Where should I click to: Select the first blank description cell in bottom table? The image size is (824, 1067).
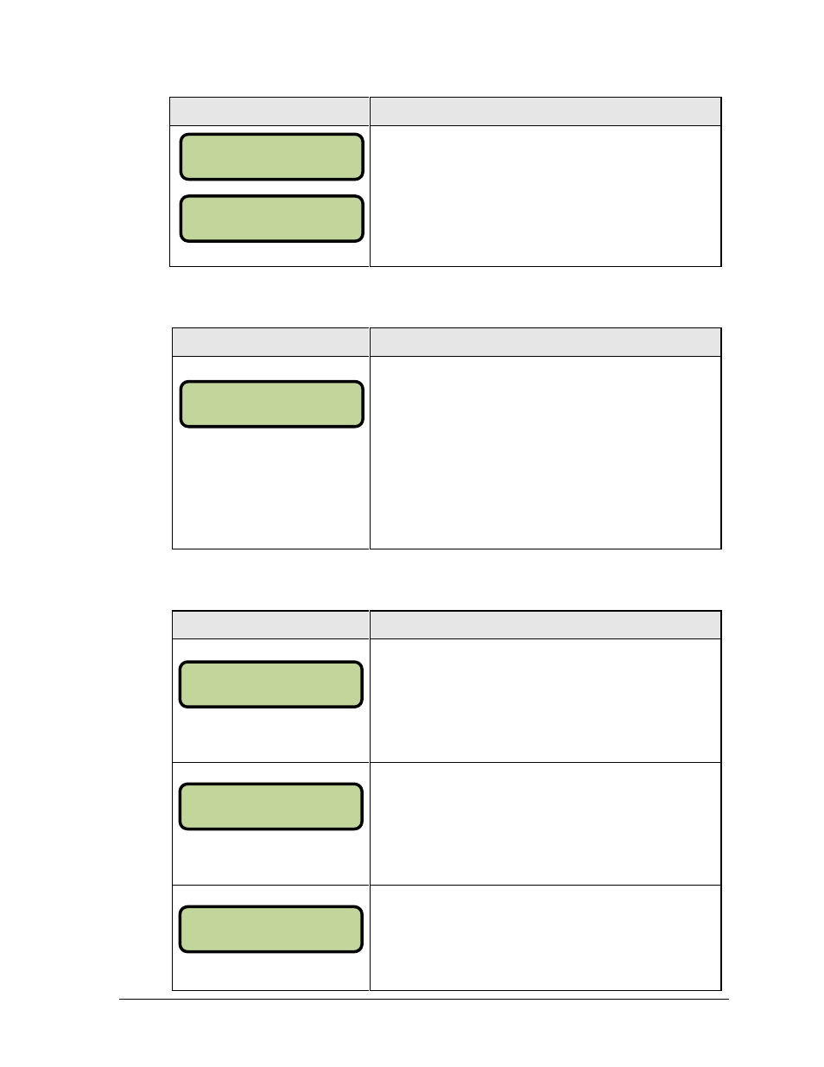[x=545, y=701]
